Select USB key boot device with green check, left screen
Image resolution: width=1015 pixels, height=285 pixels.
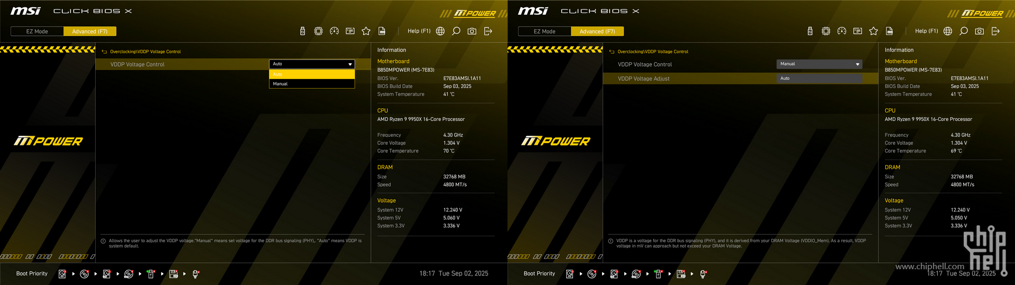click(151, 274)
